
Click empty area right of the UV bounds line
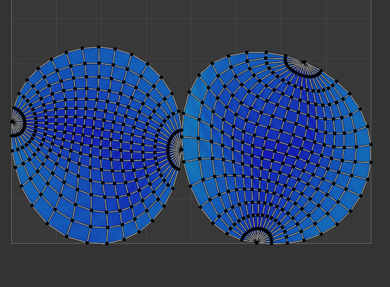[x=380, y=142]
